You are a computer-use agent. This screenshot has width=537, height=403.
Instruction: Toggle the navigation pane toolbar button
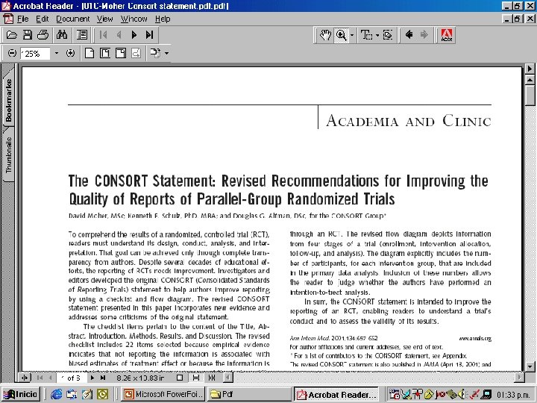click(82, 35)
